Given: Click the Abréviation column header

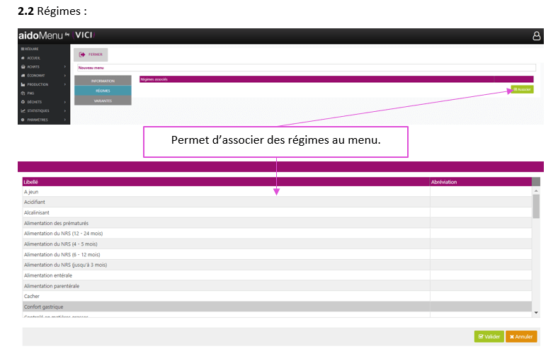Looking at the screenshot, I should coord(481,182).
